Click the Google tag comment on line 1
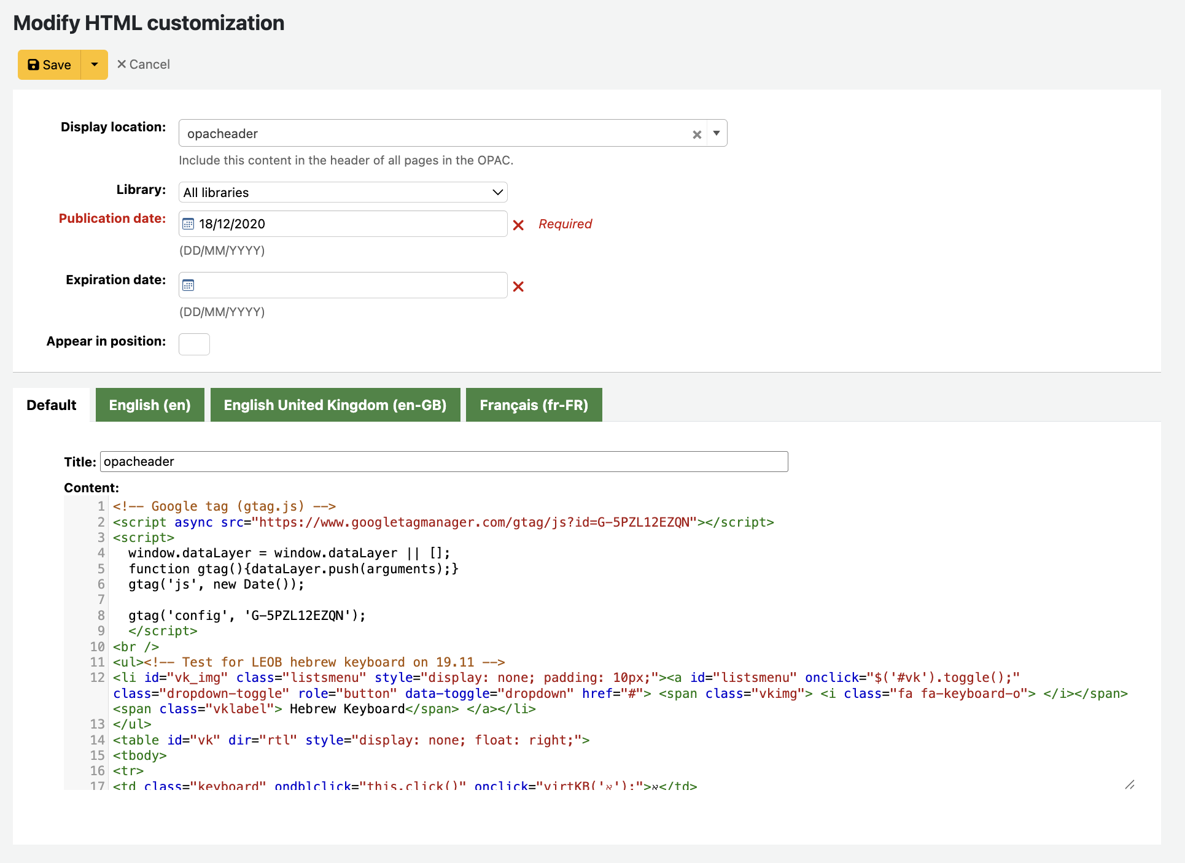 click(x=224, y=506)
